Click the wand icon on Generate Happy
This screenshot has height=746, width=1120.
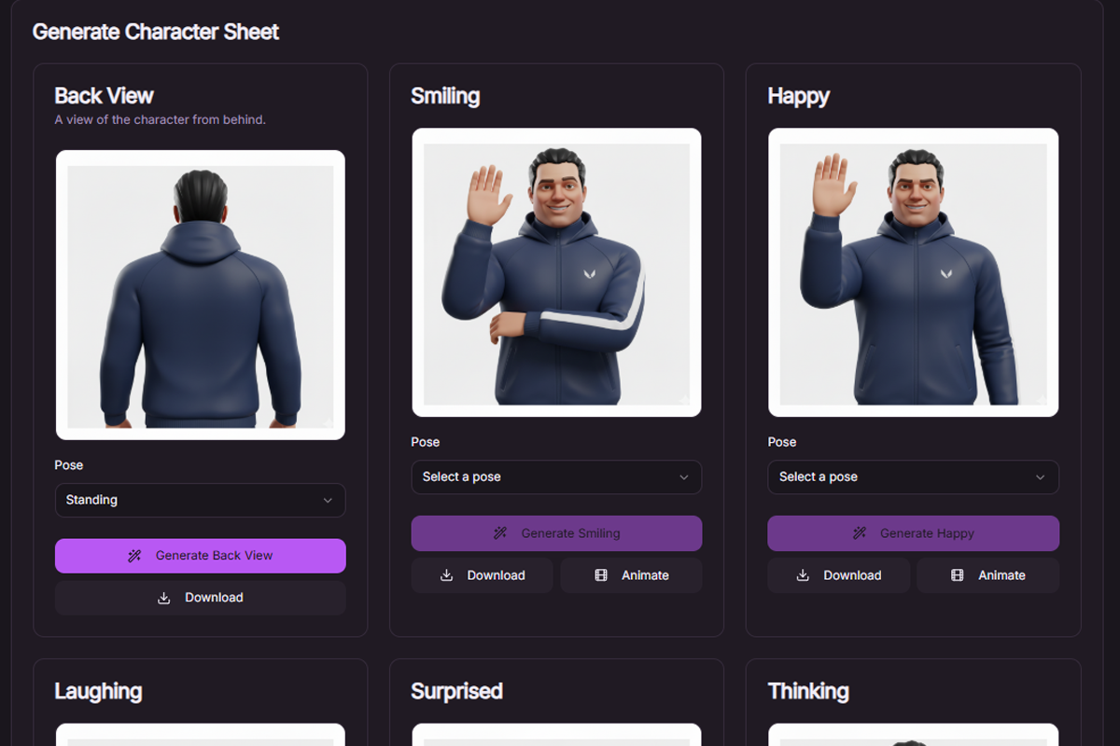click(860, 532)
